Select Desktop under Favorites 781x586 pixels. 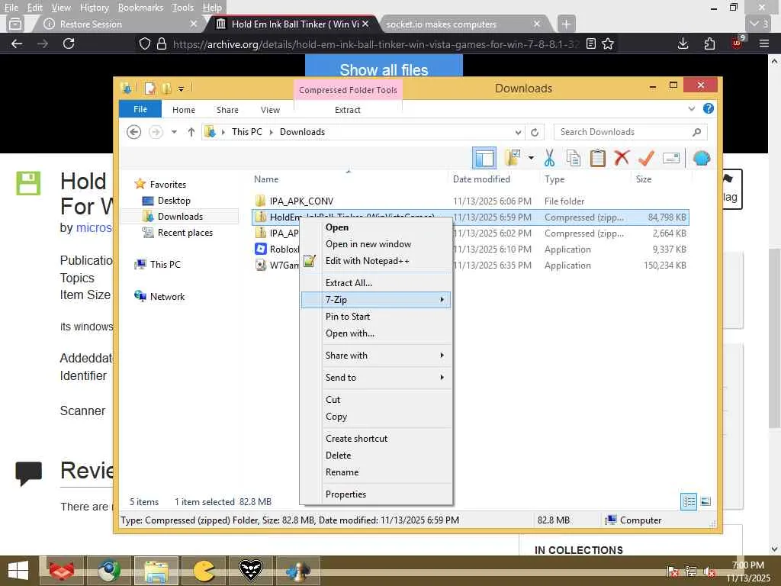(x=174, y=201)
